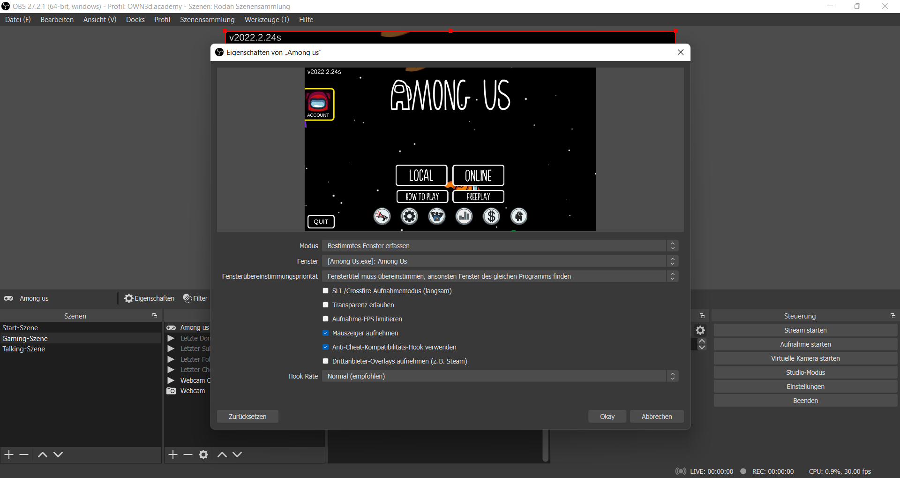Expand the Fenster selection dropdown
The height and width of the screenshot is (478, 900).
pos(500,261)
